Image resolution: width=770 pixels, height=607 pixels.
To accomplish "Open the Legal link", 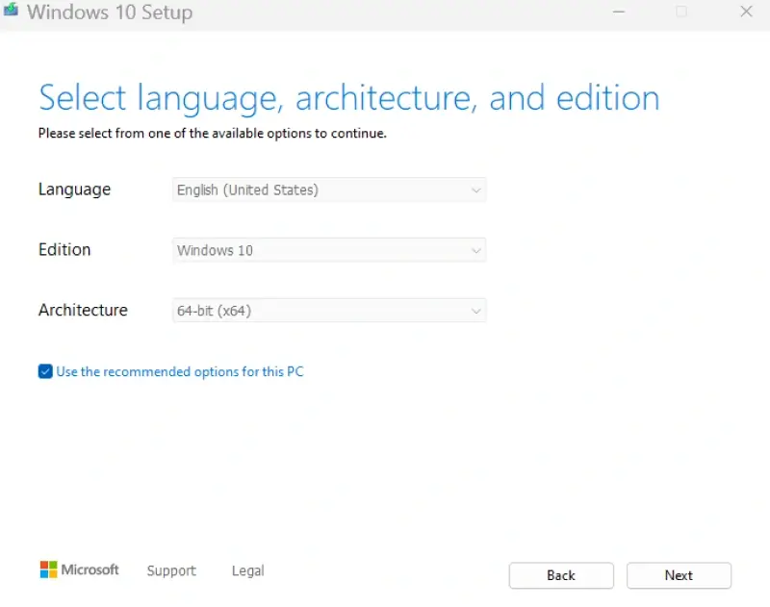I will [247, 570].
